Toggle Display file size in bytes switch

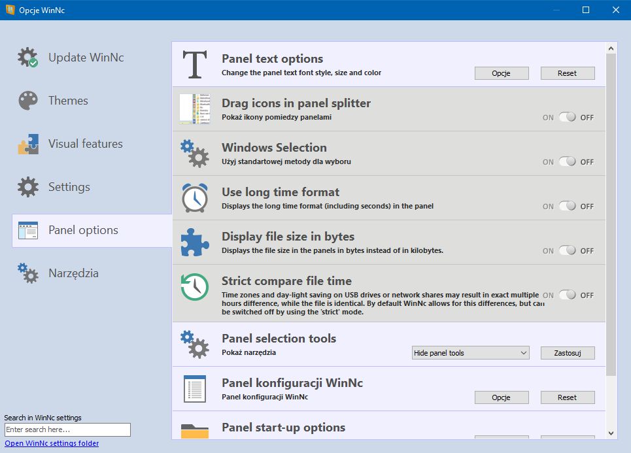[x=568, y=250]
